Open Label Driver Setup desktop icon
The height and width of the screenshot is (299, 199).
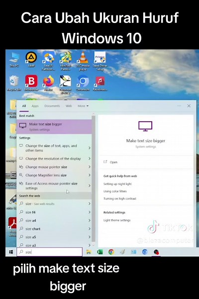click(x=100, y=61)
